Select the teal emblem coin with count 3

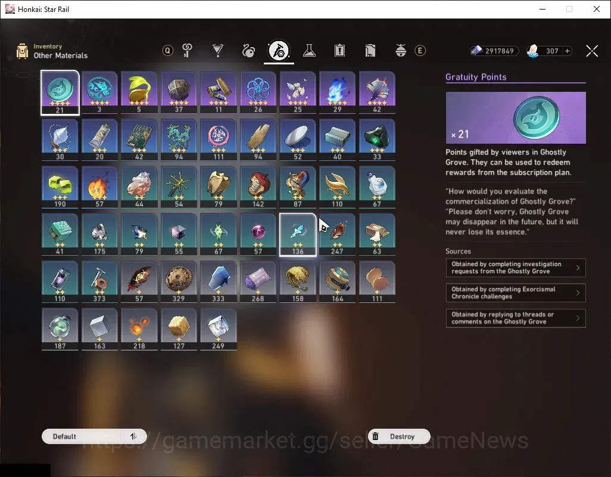click(99, 92)
